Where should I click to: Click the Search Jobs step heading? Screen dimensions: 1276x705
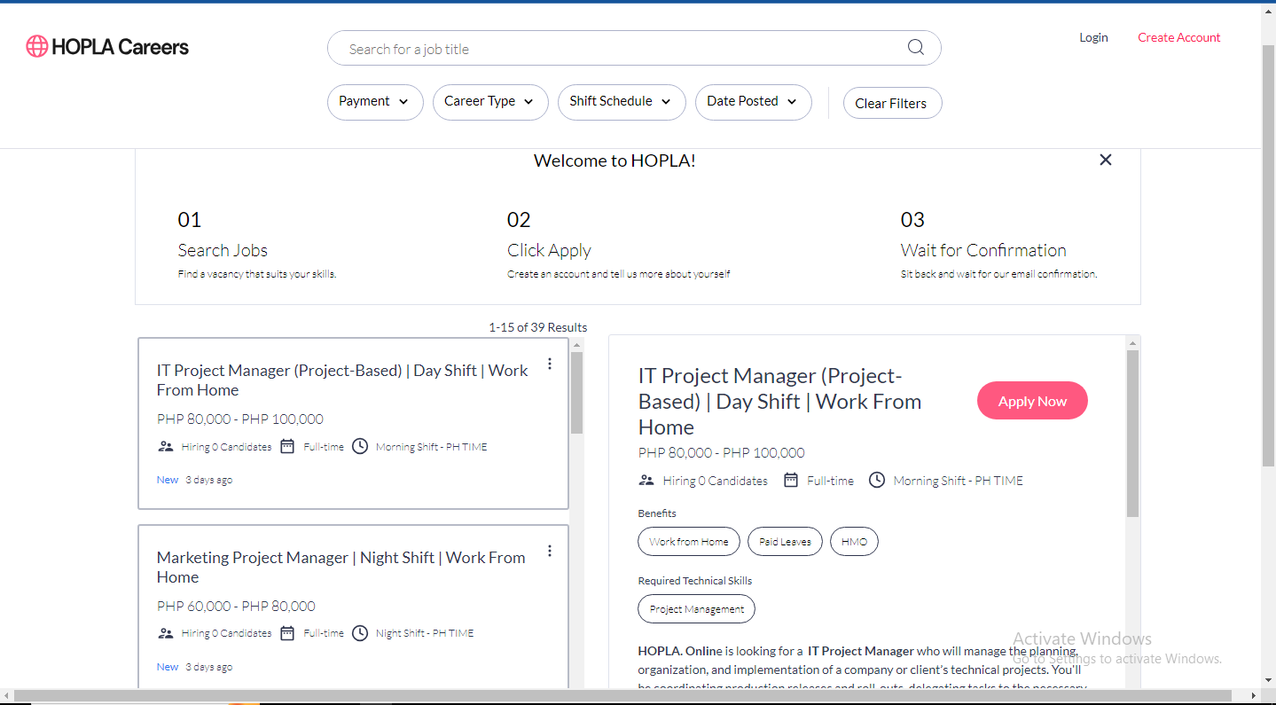(223, 250)
